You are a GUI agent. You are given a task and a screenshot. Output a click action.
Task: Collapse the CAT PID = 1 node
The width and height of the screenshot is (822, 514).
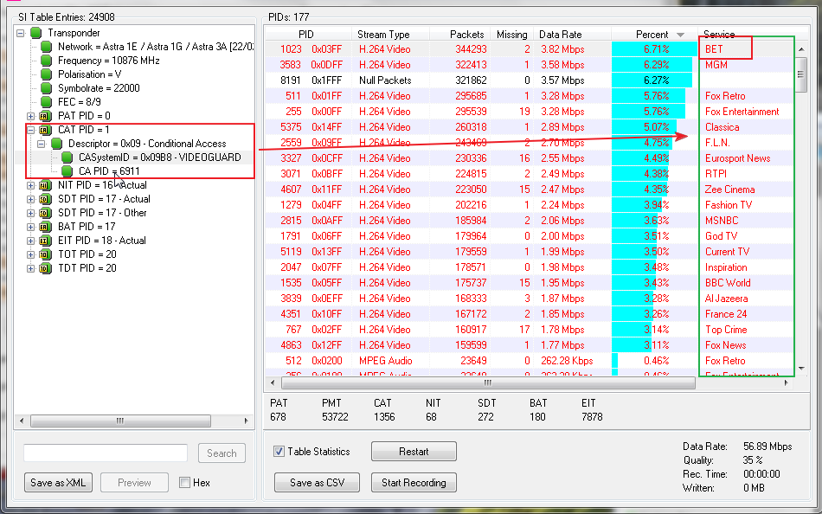[31, 130]
